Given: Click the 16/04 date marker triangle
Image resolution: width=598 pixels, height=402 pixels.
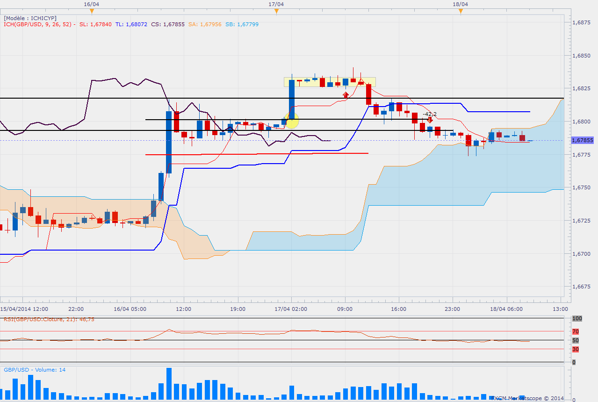Looking at the screenshot, I should pyautogui.click(x=92, y=11).
